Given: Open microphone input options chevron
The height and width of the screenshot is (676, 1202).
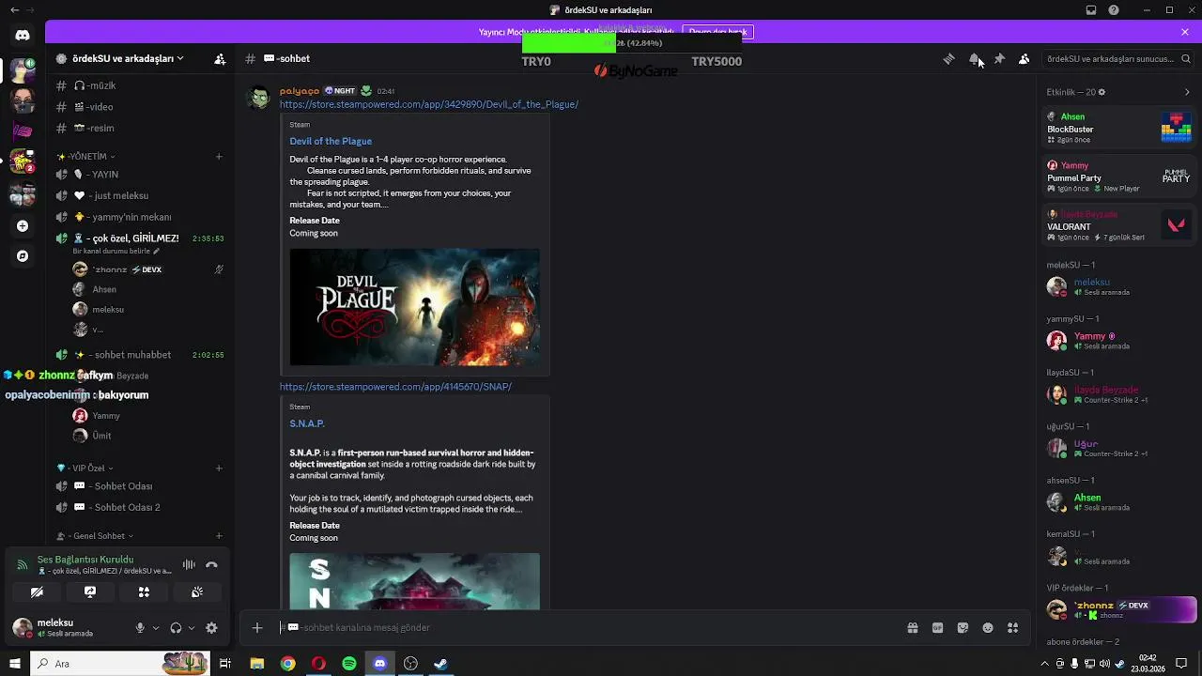Looking at the screenshot, I should coord(155,628).
